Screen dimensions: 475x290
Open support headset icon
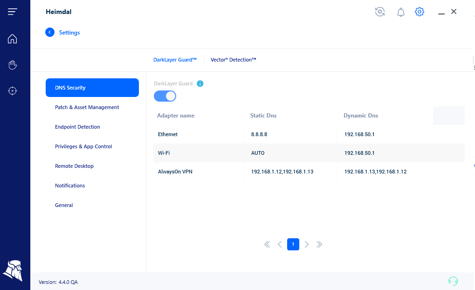pos(453,281)
